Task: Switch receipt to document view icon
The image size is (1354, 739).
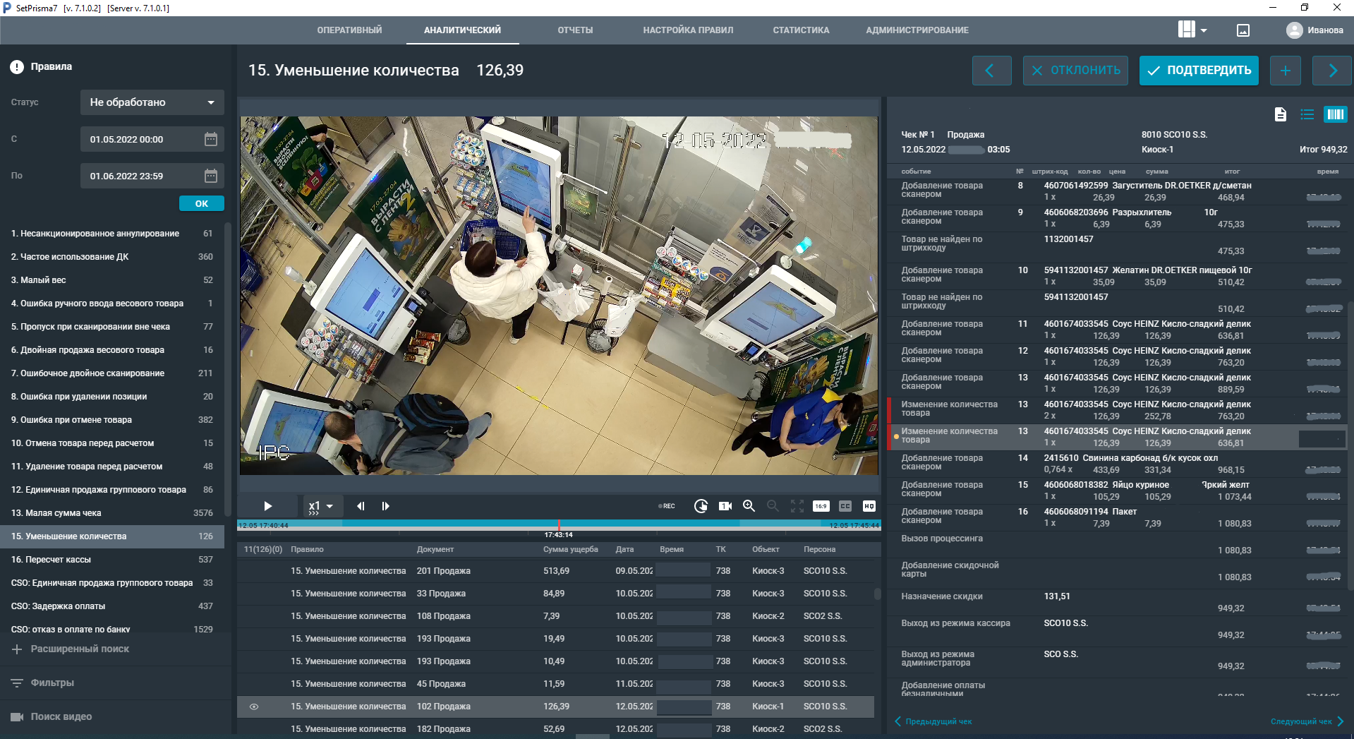Action: point(1281,114)
